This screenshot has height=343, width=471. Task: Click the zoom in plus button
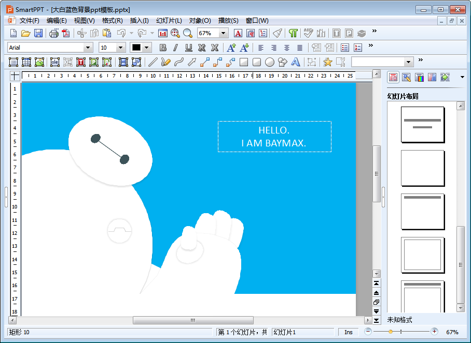[434, 332]
